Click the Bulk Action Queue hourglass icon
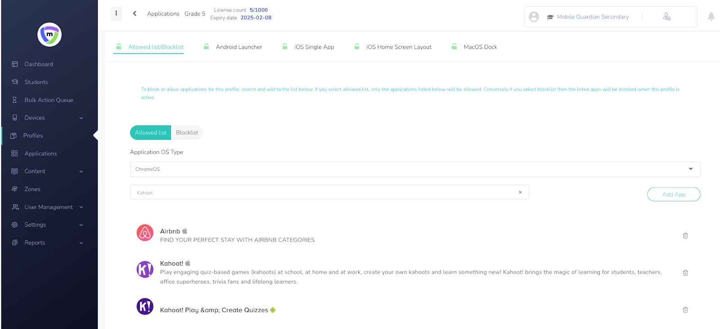This screenshot has width=720, height=329. pos(14,100)
